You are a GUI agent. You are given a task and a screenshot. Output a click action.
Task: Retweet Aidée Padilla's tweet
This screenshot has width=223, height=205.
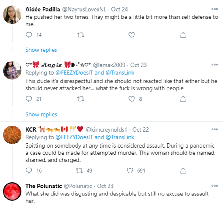[81, 35]
